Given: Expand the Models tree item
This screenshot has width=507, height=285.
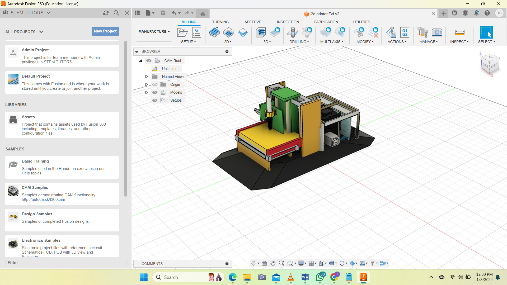Looking at the screenshot, I should (x=146, y=92).
